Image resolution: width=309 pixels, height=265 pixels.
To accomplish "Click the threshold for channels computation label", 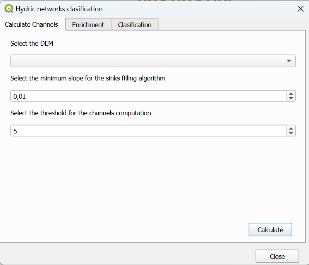I will click(81, 113).
